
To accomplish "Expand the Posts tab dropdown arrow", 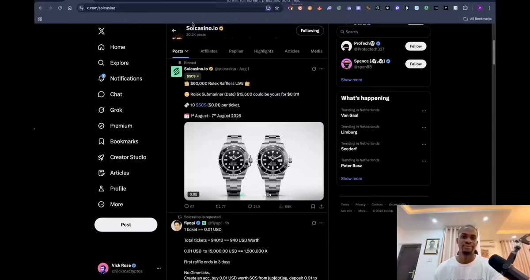I will pyautogui.click(x=186, y=51).
